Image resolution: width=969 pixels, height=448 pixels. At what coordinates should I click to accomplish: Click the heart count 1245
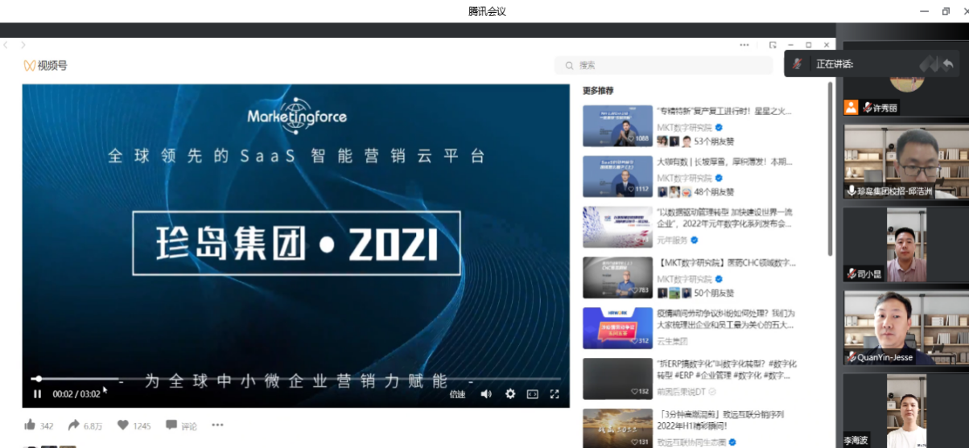click(x=142, y=425)
